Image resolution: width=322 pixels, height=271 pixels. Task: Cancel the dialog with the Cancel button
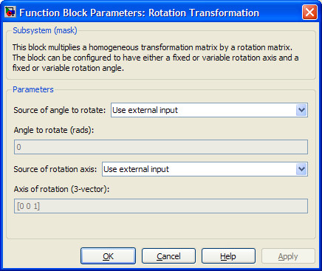(168, 256)
